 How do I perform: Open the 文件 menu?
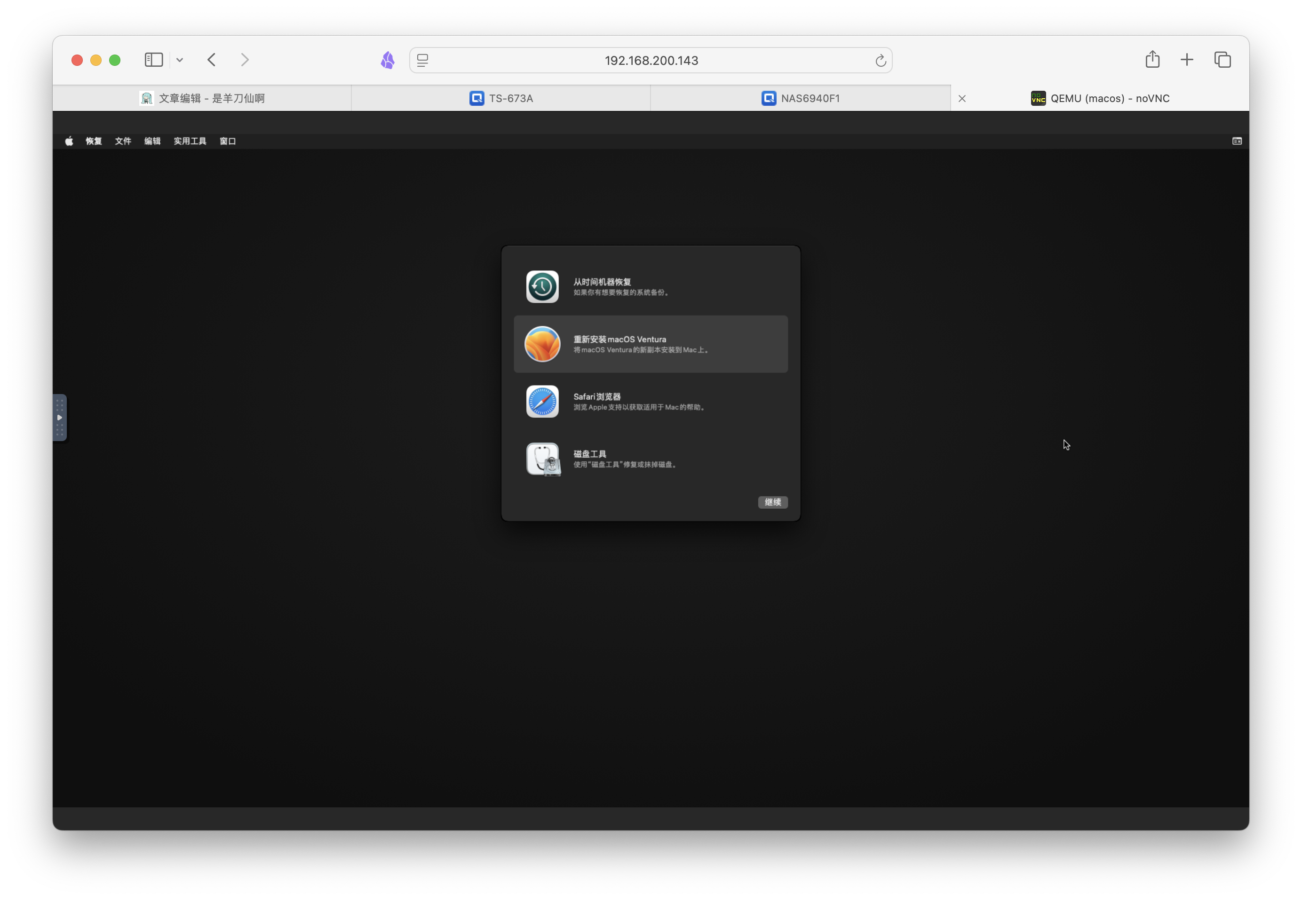(x=123, y=141)
